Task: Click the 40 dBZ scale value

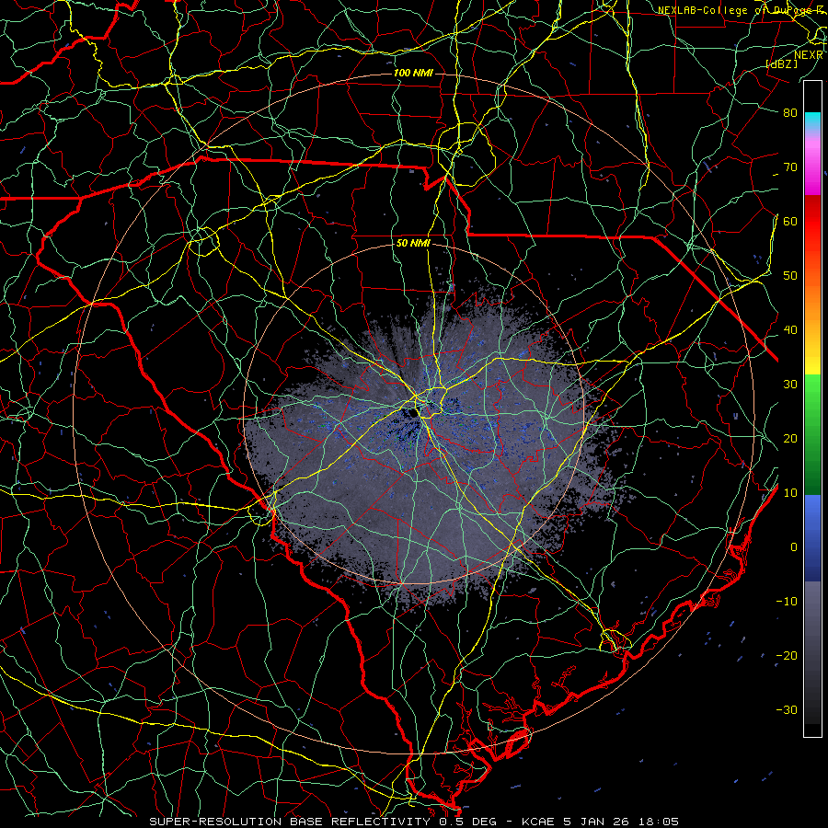Action: tap(790, 329)
